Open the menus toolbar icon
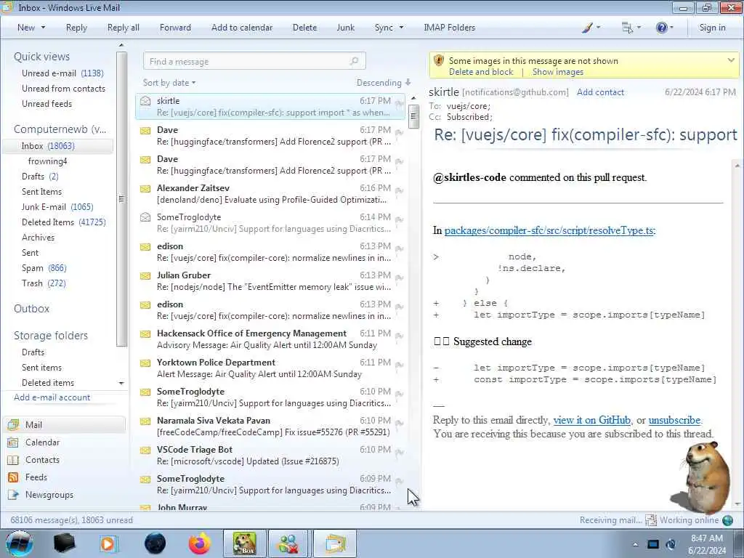The height and width of the screenshot is (558, 744). 627,28
